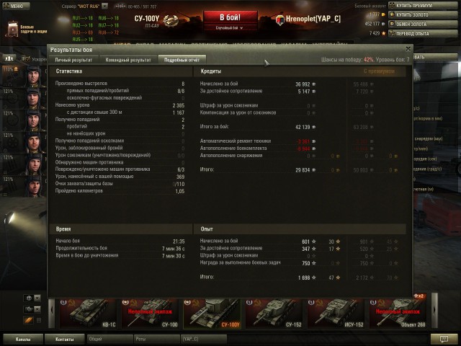Open the chat window icon at bottom right

444,339
